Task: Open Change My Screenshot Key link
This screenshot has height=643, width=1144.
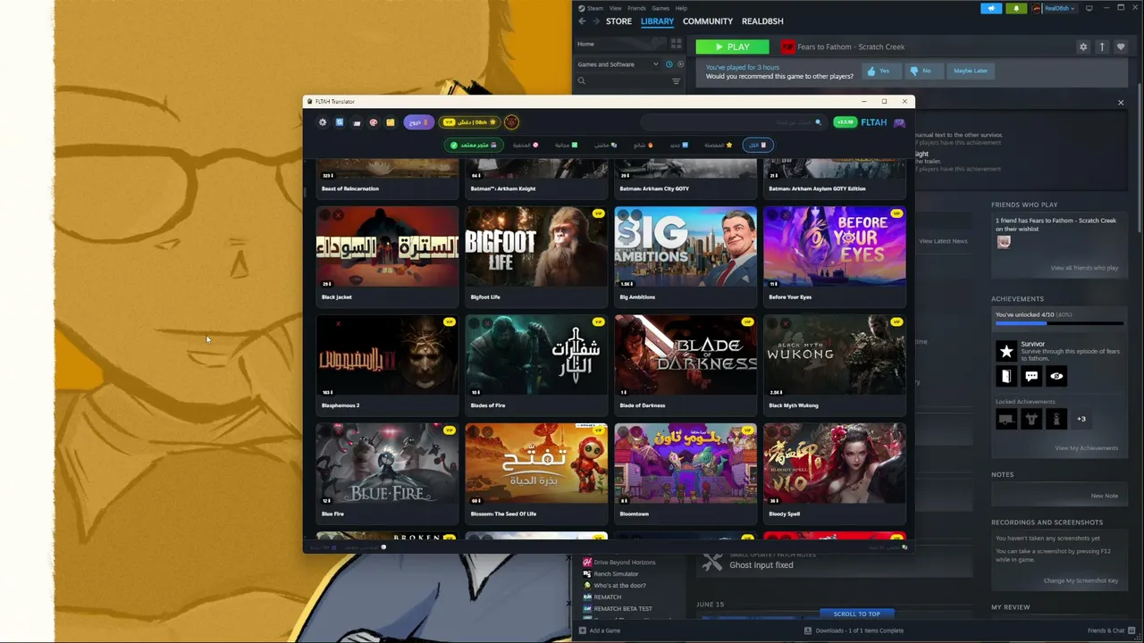Action: coord(1081,580)
